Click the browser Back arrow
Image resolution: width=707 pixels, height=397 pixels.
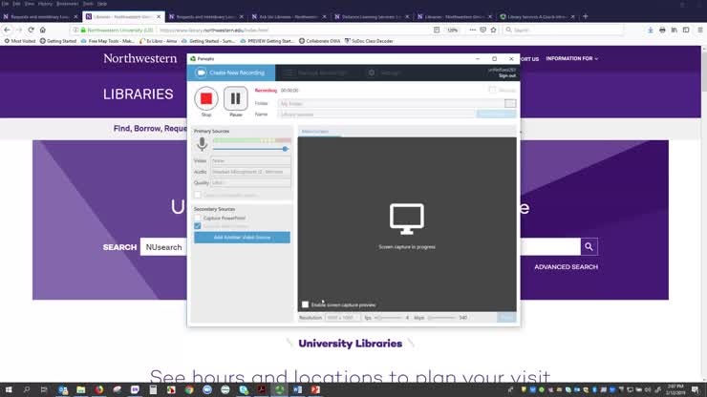pos(8,30)
